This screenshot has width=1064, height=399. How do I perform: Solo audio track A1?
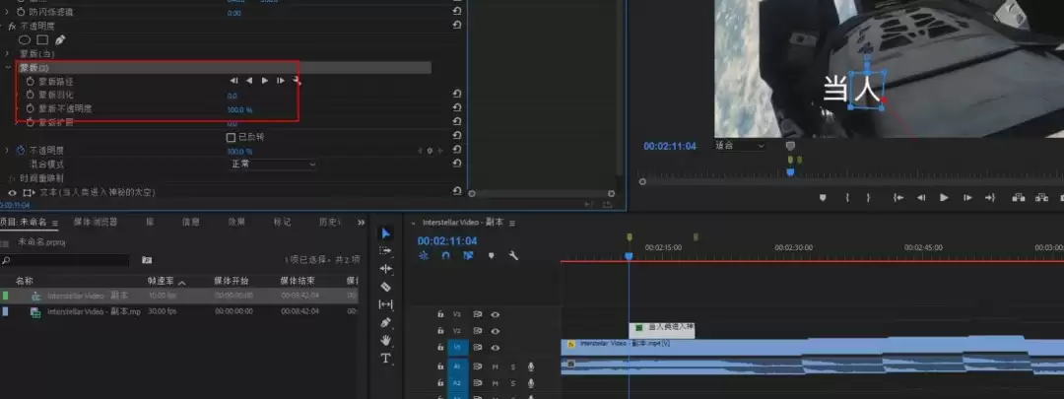click(x=513, y=366)
